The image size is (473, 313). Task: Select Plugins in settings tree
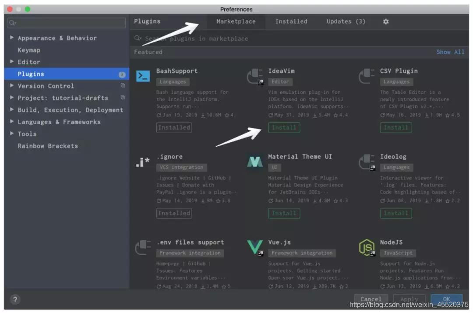tap(67, 74)
